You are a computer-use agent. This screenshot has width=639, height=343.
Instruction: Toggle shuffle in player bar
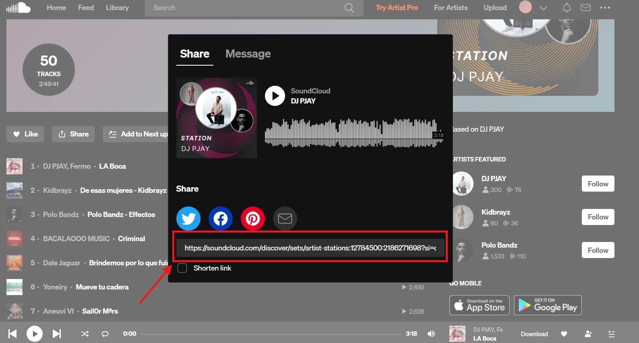point(85,334)
